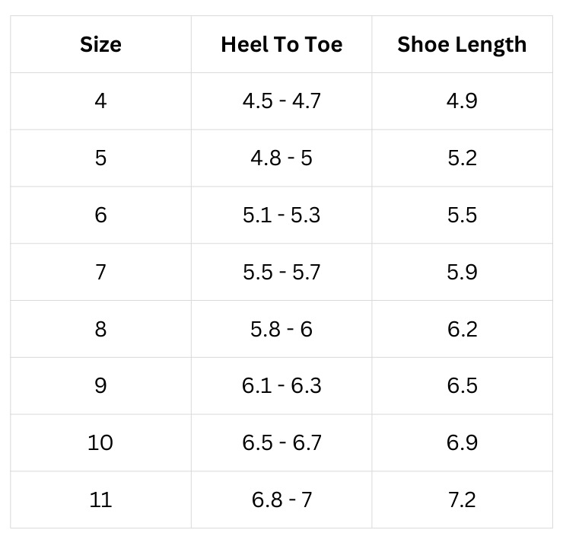This screenshot has width=563, height=533.
Task: Select the size 5 cell
Action: click(100, 158)
